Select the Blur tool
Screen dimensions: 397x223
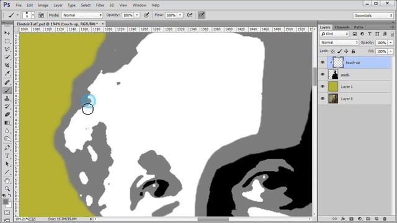(x=7, y=131)
